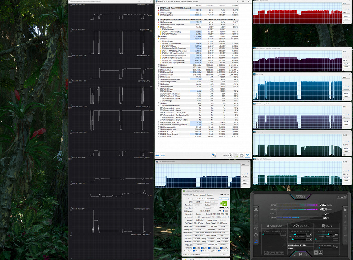Collapse the GPU Performance Limiters node in HWiNFO
This screenshot has height=260, width=353.
pos(158,105)
